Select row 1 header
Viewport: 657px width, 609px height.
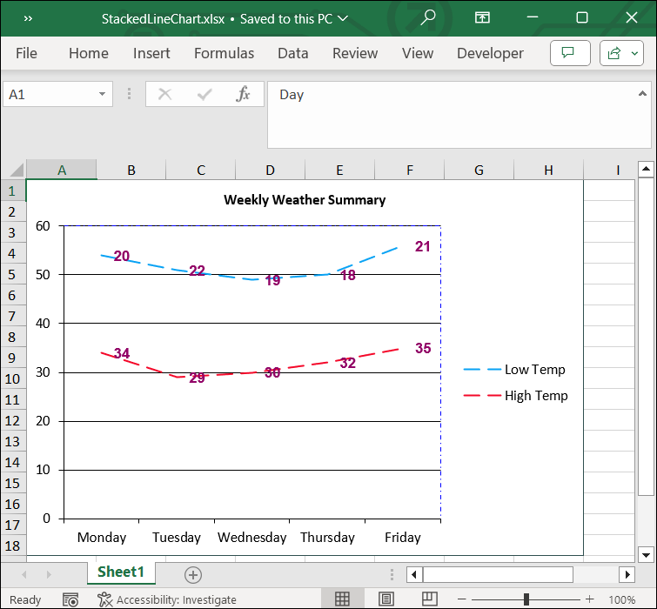click(x=12, y=191)
